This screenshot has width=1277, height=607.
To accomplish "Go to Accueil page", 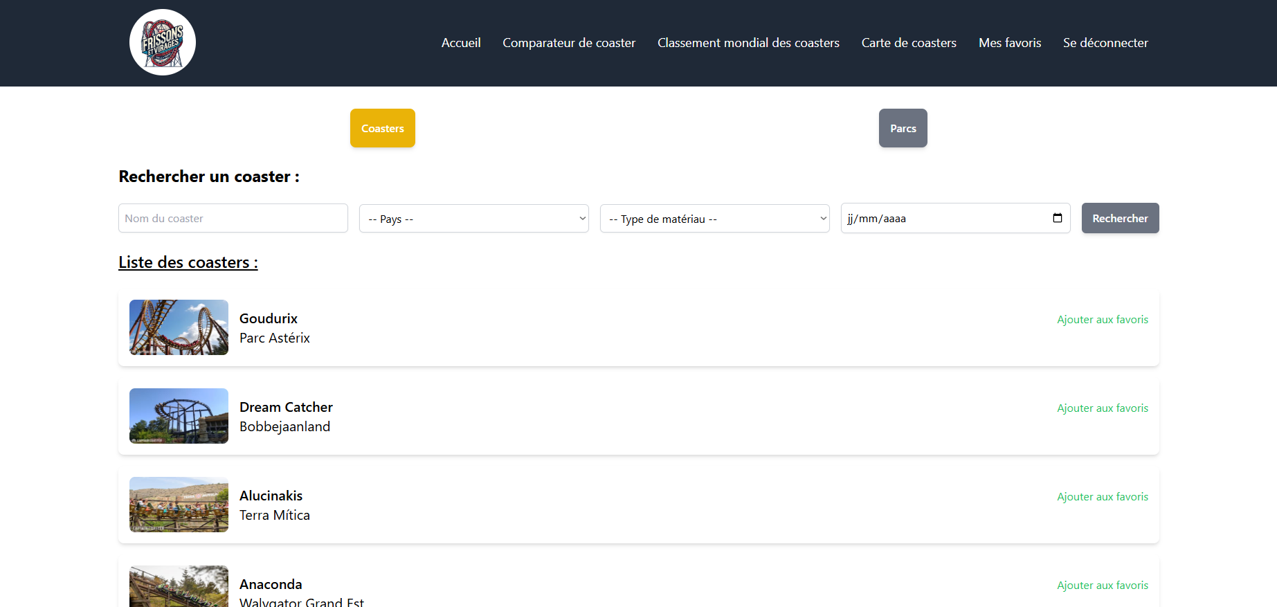I will [461, 43].
